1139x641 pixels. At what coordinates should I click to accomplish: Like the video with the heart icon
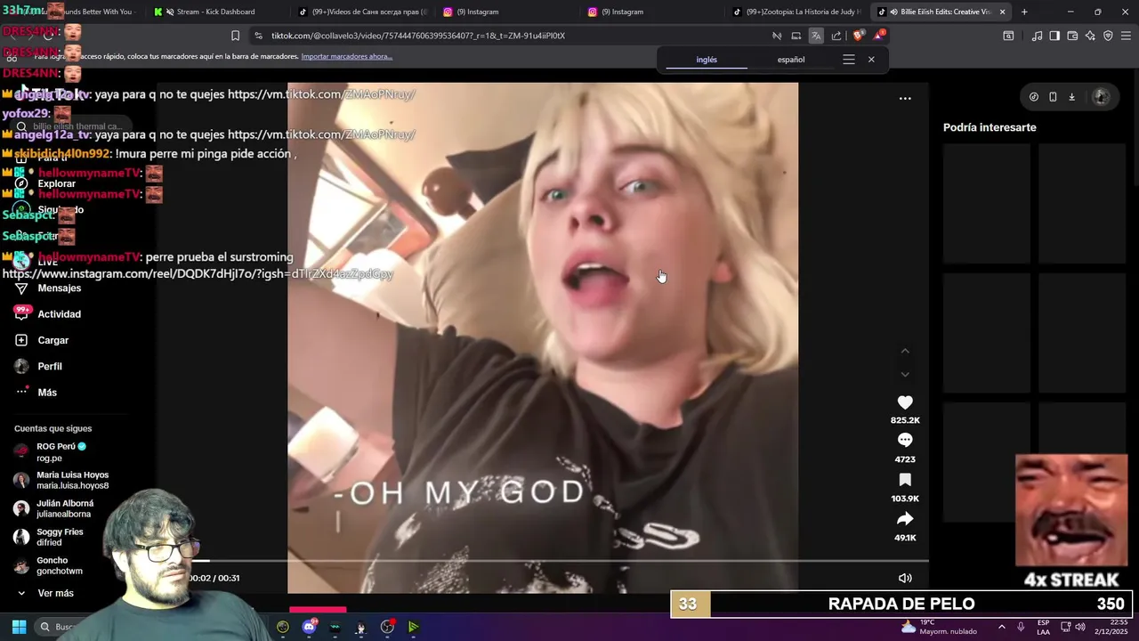[x=905, y=402]
